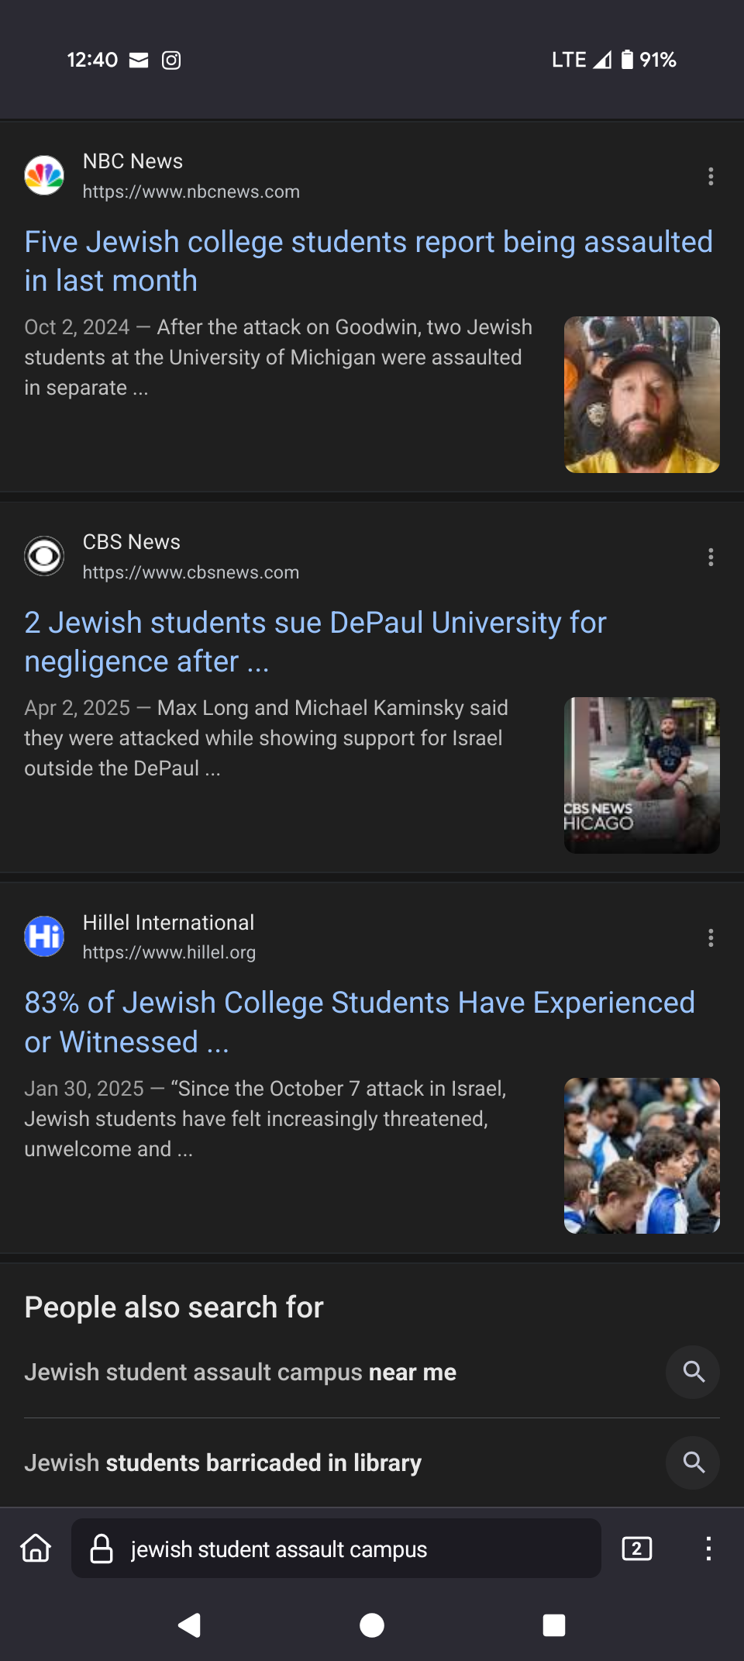Tap the CBS eye logo icon
This screenshot has height=1661, width=744.
click(x=44, y=556)
